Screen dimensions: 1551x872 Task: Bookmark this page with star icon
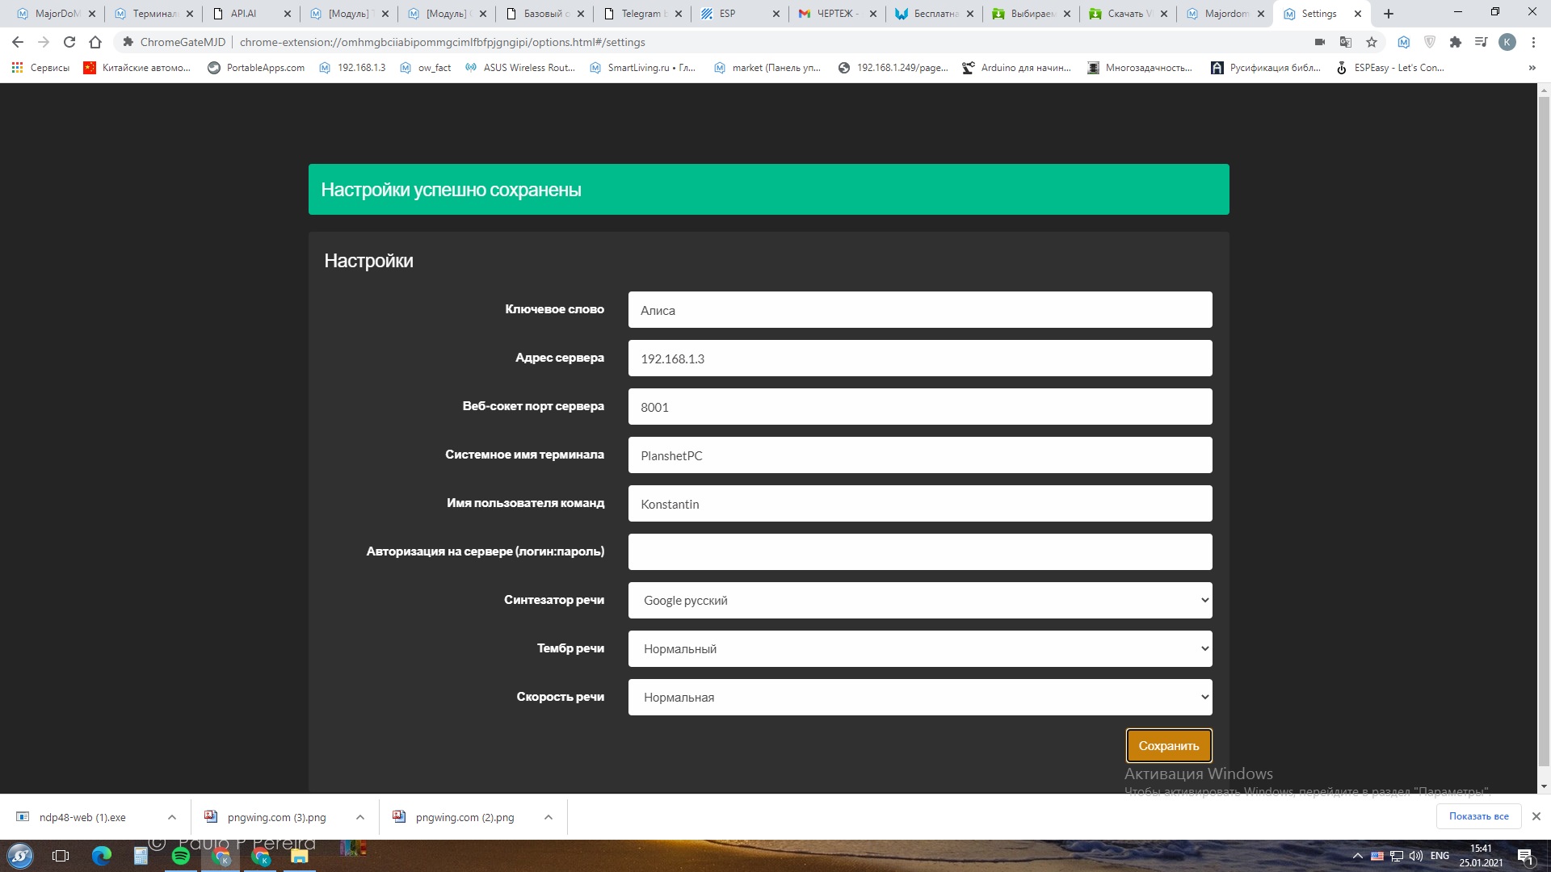point(1372,42)
